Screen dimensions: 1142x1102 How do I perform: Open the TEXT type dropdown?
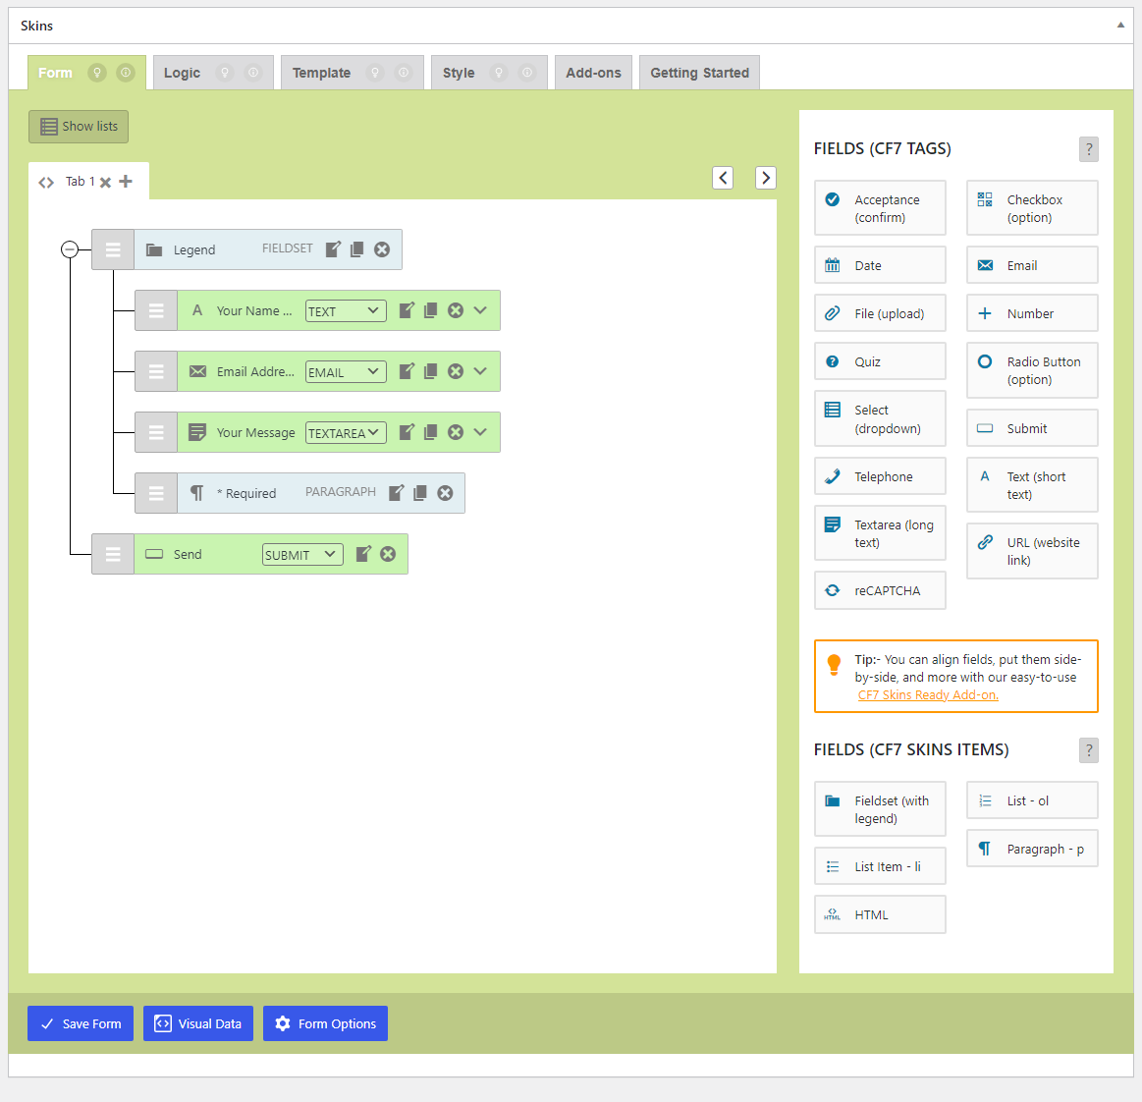tap(346, 311)
